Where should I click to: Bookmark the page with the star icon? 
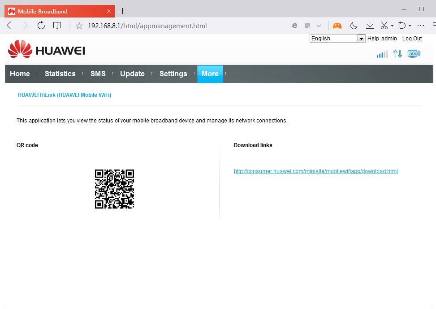coord(79,26)
